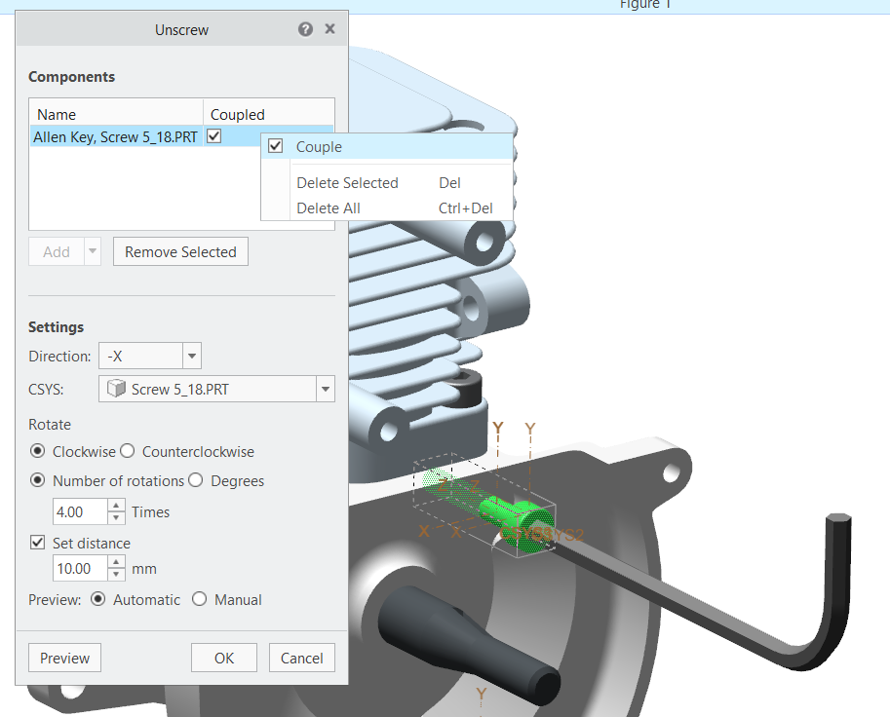Close the Unscrew dialog with the X
890x717 pixels.
click(329, 29)
